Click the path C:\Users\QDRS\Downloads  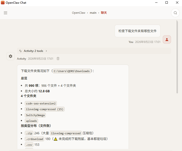click(x=72, y=71)
